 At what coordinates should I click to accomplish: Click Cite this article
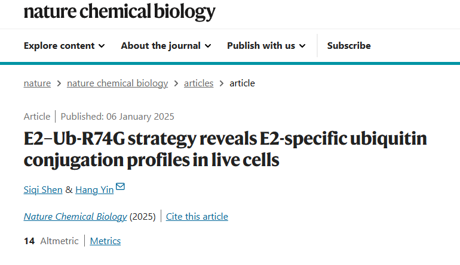(197, 216)
